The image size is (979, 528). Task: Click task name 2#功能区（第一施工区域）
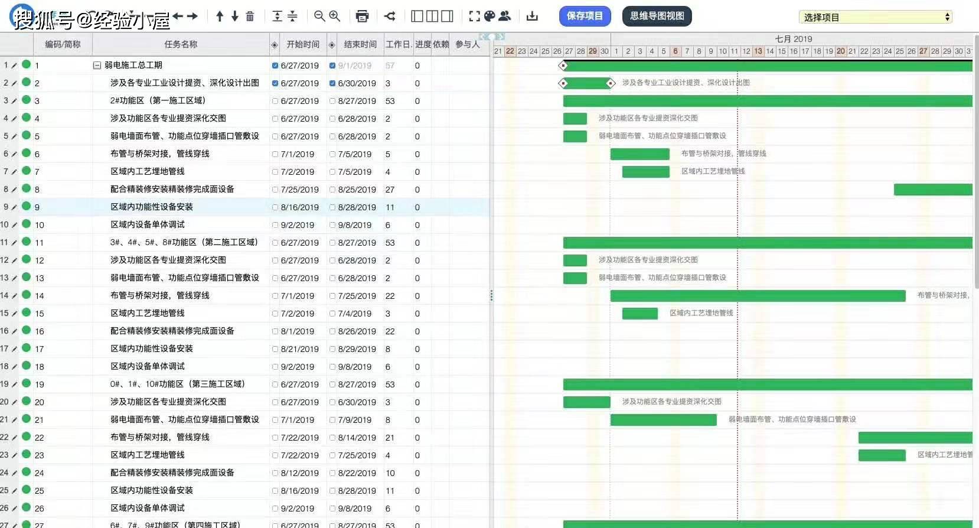(158, 100)
